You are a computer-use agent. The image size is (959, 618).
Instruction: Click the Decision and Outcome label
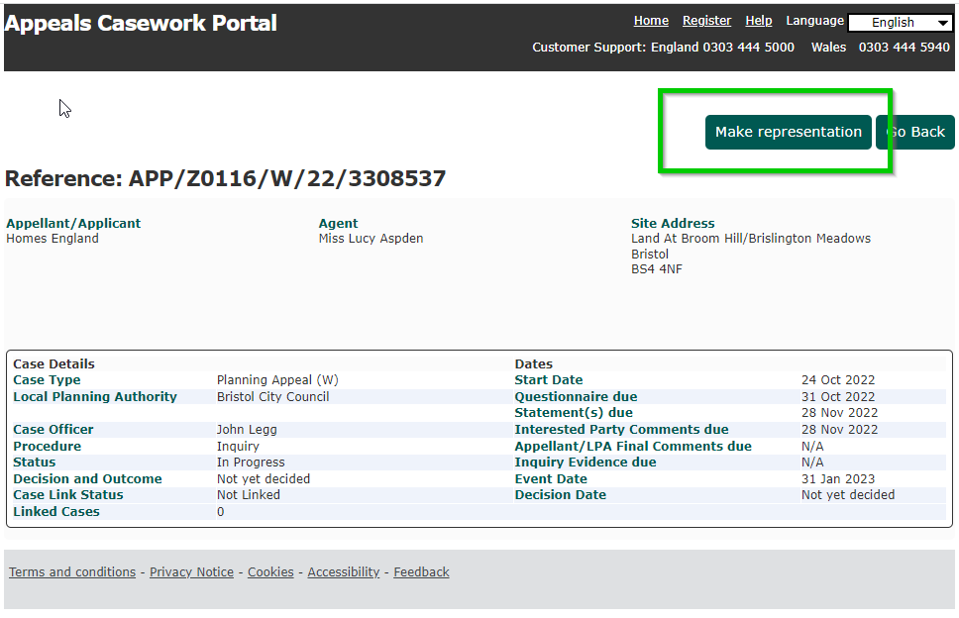coord(87,478)
